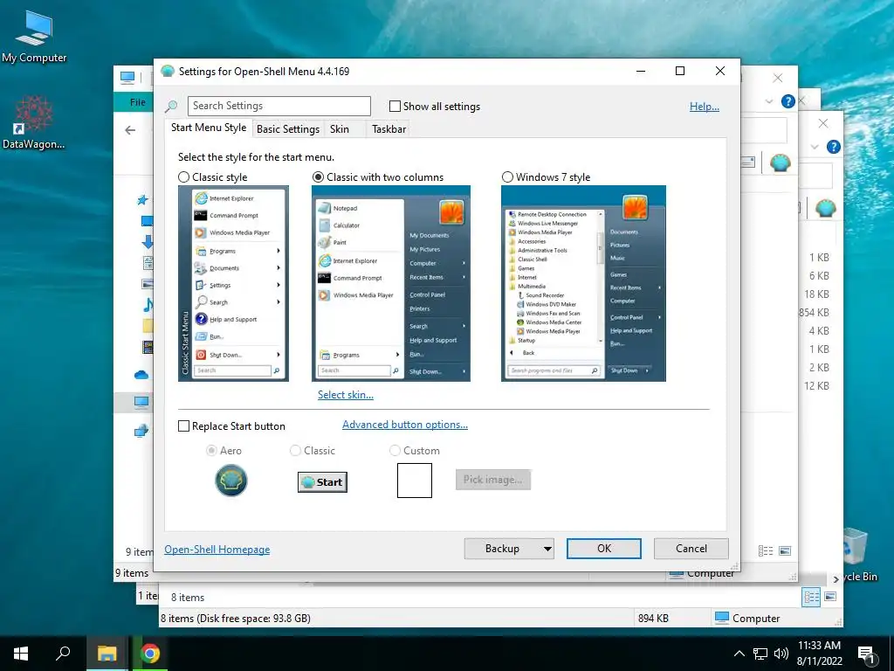894x671 pixels.
Task: Switch to the Skin tab
Action: click(x=340, y=129)
